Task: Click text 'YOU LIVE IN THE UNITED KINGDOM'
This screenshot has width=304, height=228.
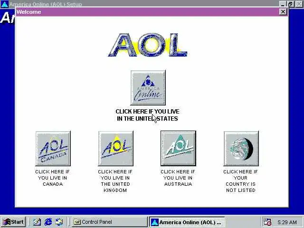Action: pyautogui.click(x=115, y=184)
